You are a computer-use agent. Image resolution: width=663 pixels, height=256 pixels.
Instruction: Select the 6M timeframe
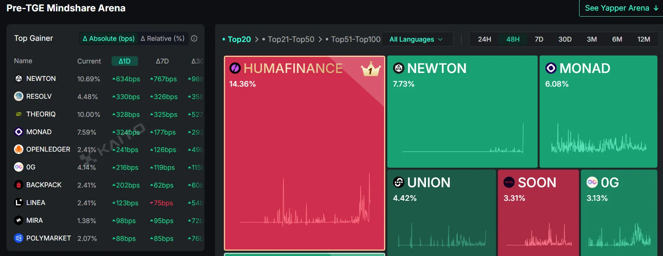click(617, 39)
